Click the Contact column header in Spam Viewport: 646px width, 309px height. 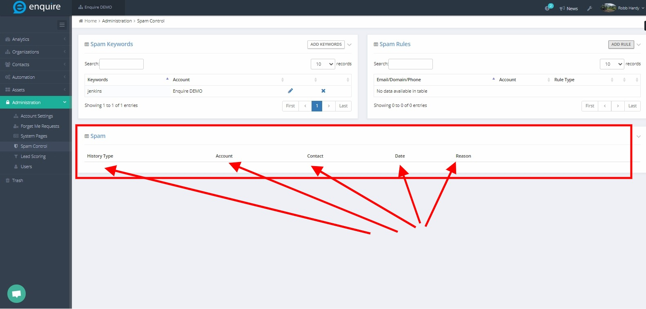coord(315,156)
